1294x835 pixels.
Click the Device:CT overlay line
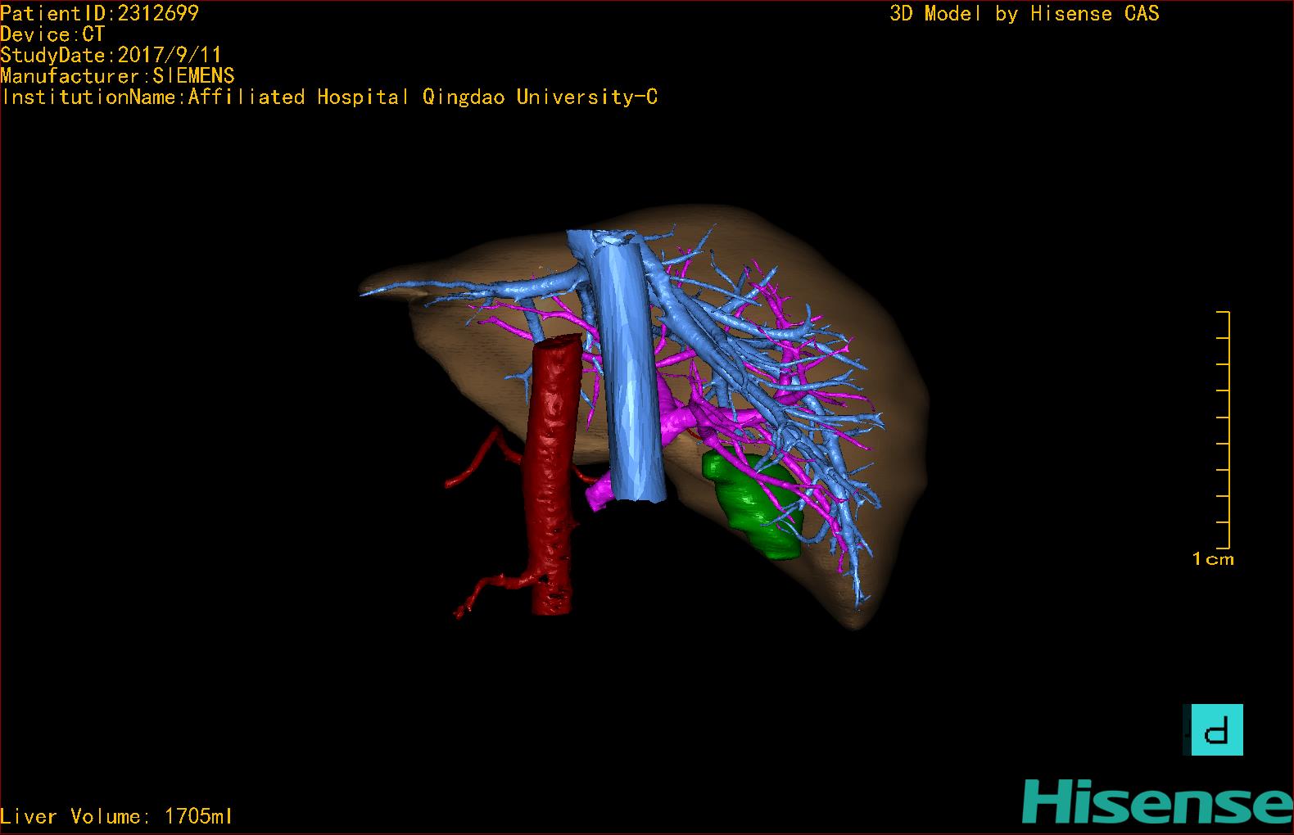[x=52, y=34]
